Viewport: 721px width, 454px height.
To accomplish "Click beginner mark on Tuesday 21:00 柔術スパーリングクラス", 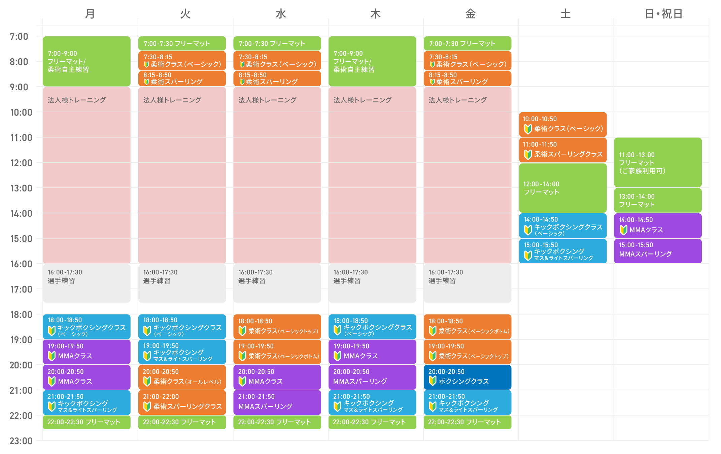I will [147, 406].
